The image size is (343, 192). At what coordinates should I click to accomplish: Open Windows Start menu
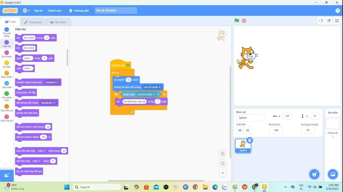[x=67, y=187]
